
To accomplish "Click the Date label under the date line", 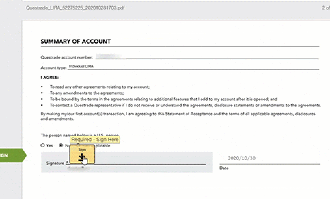I will [x=224, y=168].
